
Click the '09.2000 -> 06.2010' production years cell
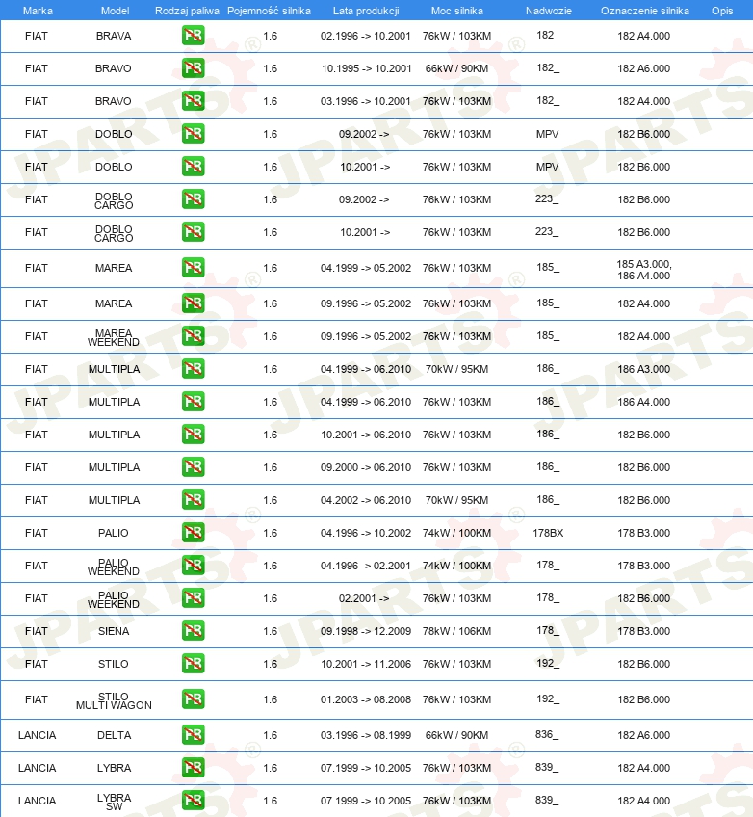tap(366, 467)
